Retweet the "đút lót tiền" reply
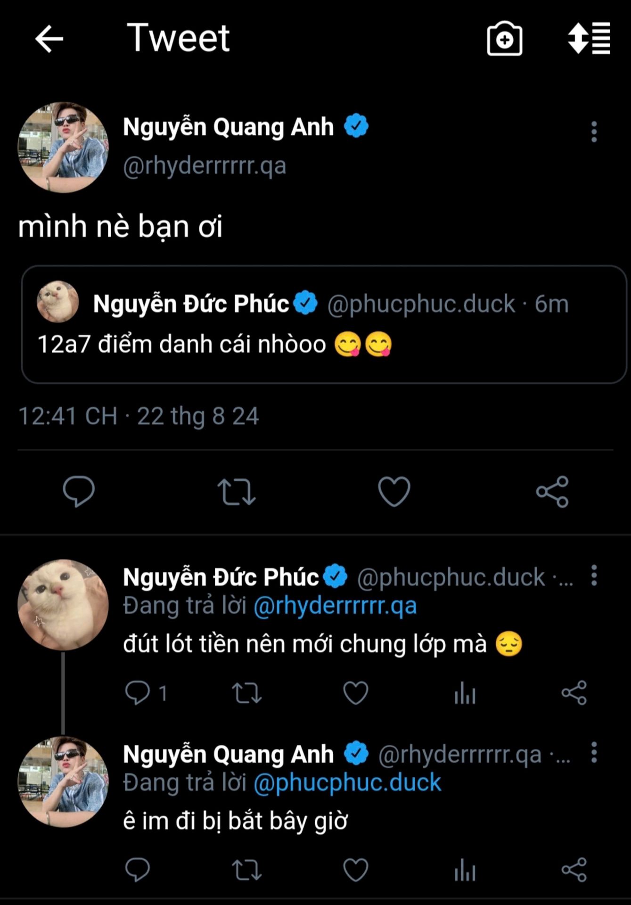 (246, 693)
